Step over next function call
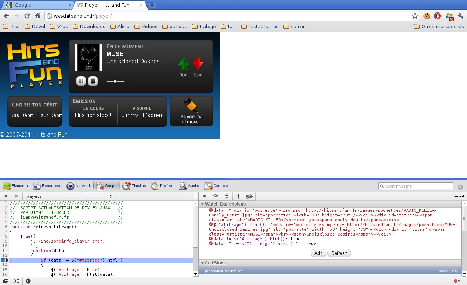Screen dimensions: 467x285 click(x=216, y=196)
